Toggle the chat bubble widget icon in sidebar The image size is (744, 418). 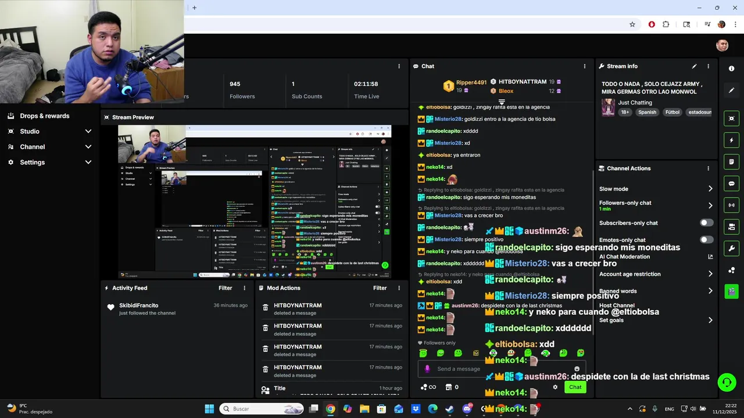[731, 183]
